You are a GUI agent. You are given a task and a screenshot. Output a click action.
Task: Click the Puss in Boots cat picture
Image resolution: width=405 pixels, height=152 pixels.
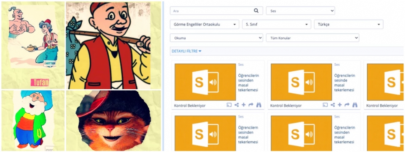tap(113, 120)
